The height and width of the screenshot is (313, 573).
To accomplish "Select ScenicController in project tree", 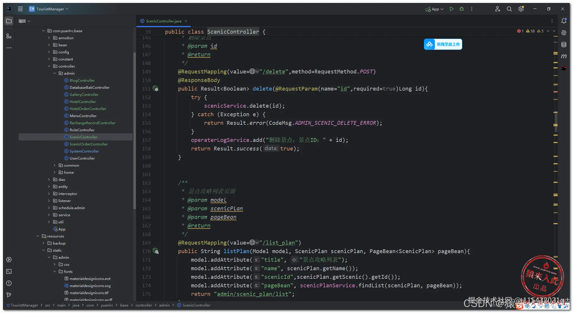I will coord(84,137).
